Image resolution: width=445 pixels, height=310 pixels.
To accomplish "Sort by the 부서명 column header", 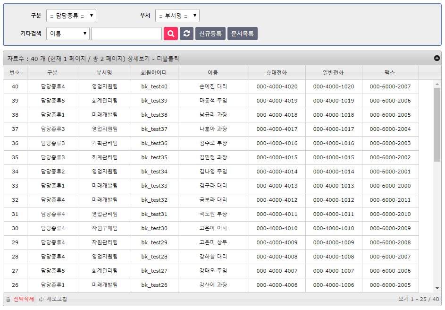I will click(105, 73).
